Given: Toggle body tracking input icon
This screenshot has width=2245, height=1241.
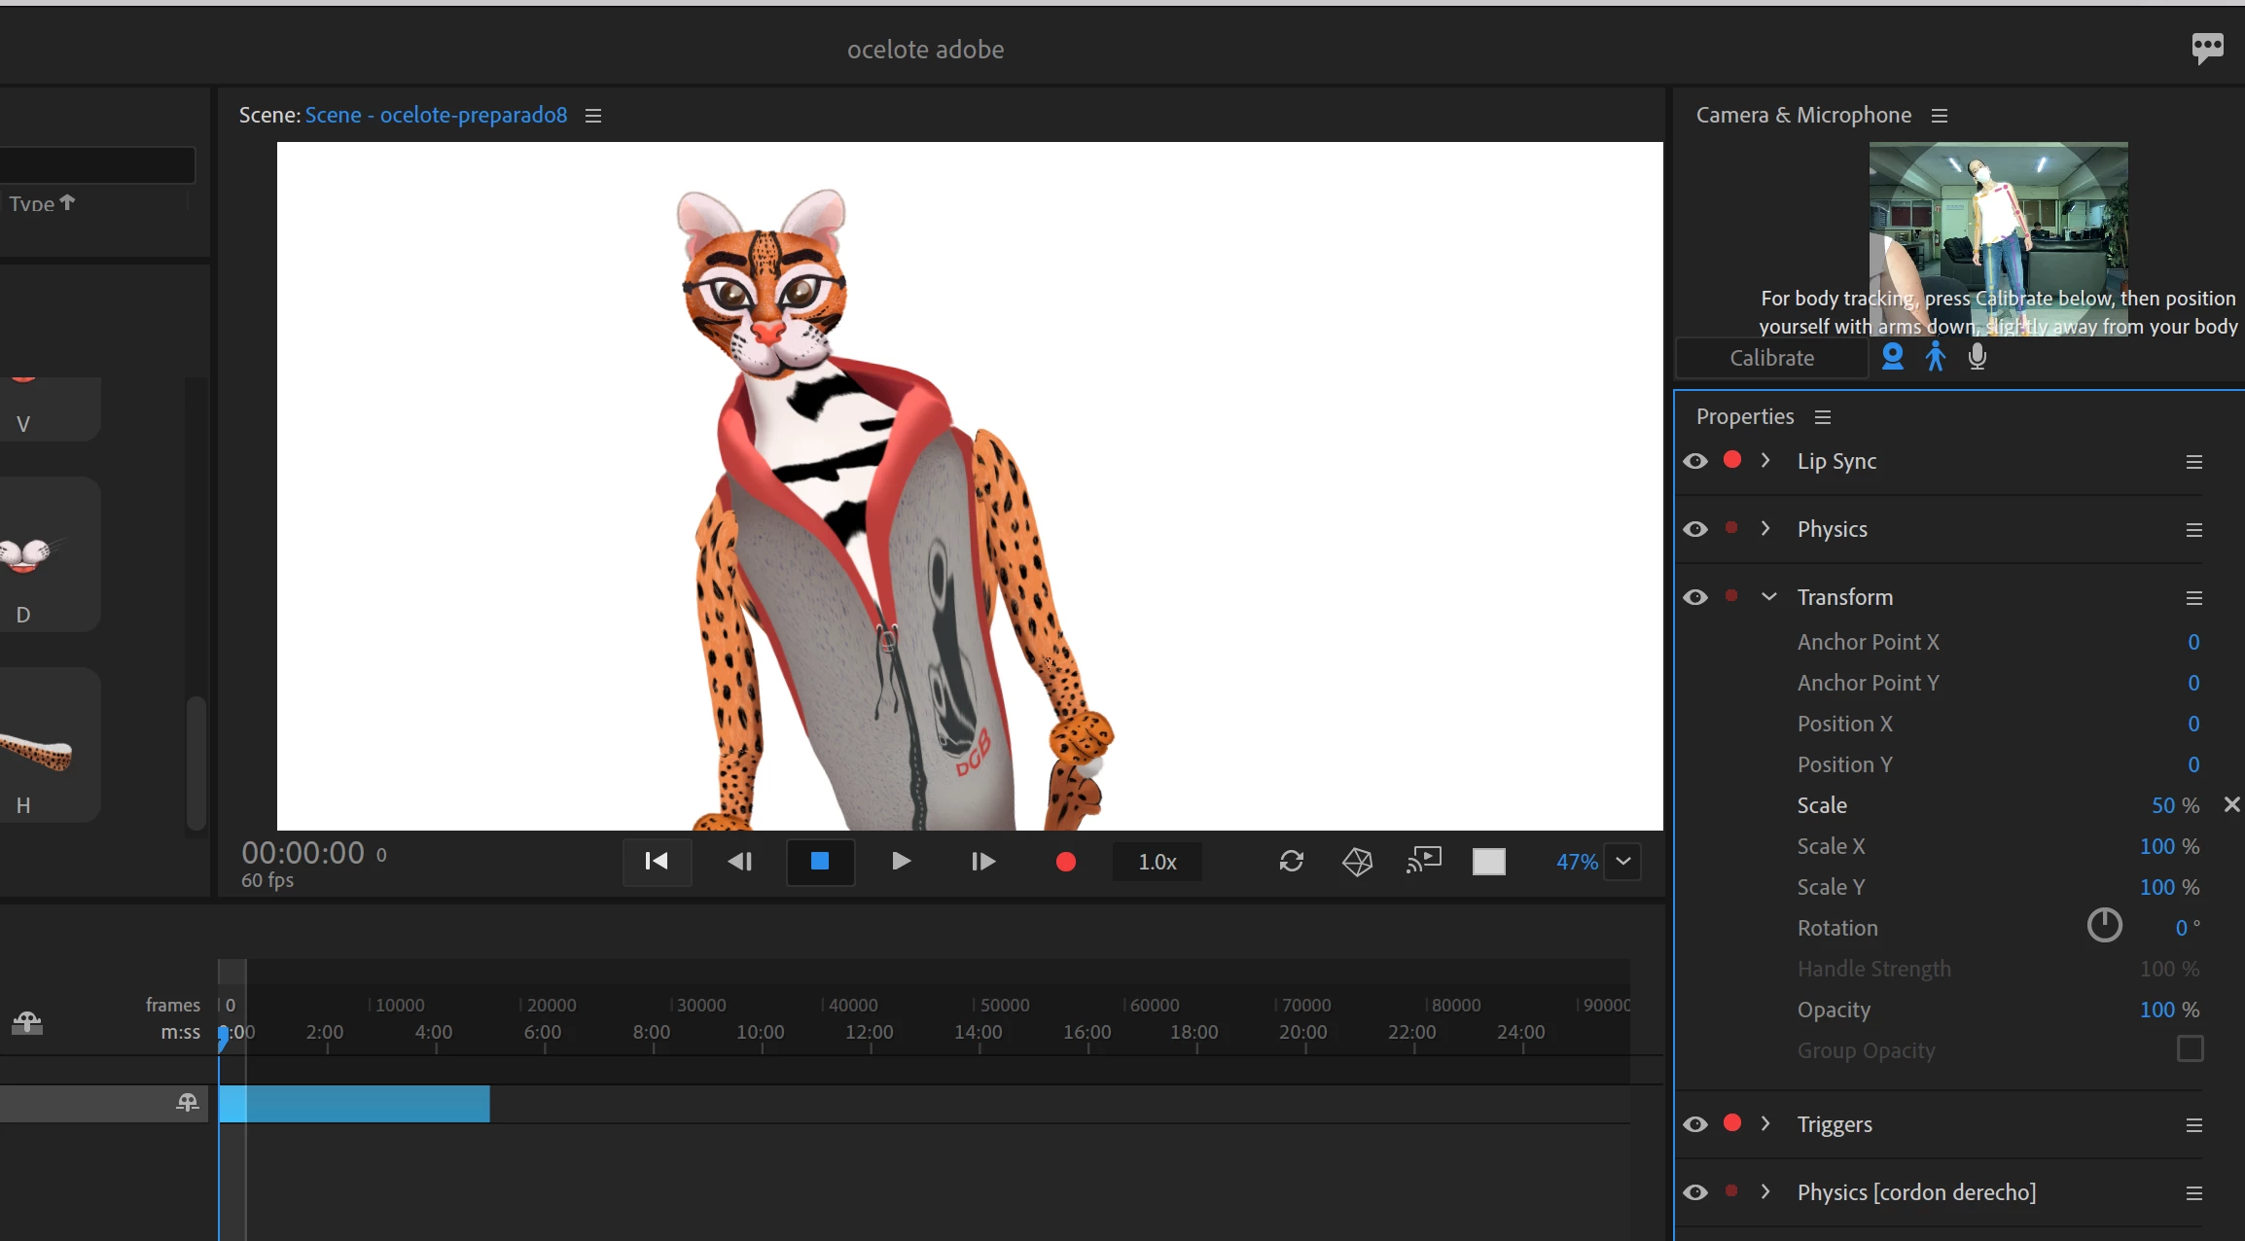Looking at the screenshot, I should [x=1935, y=357].
